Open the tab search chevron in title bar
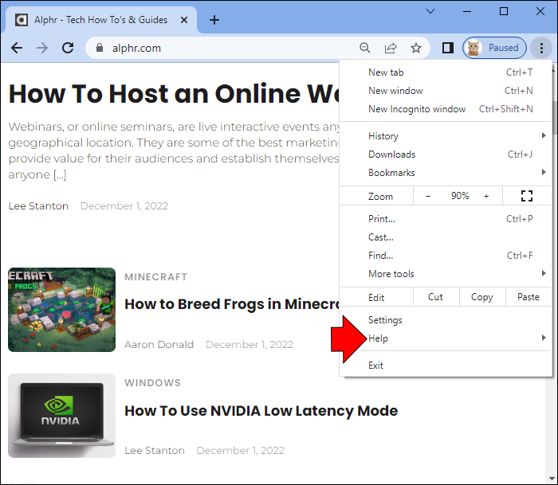The height and width of the screenshot is (485, 558). [x=430, y=11]
